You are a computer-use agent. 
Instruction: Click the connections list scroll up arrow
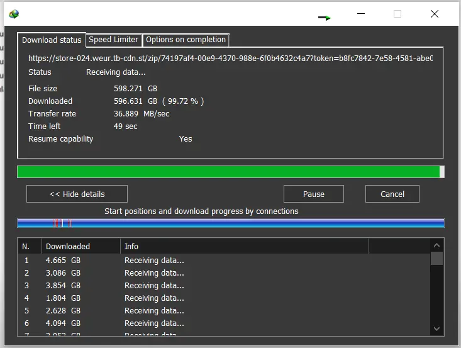pos(436,245)
